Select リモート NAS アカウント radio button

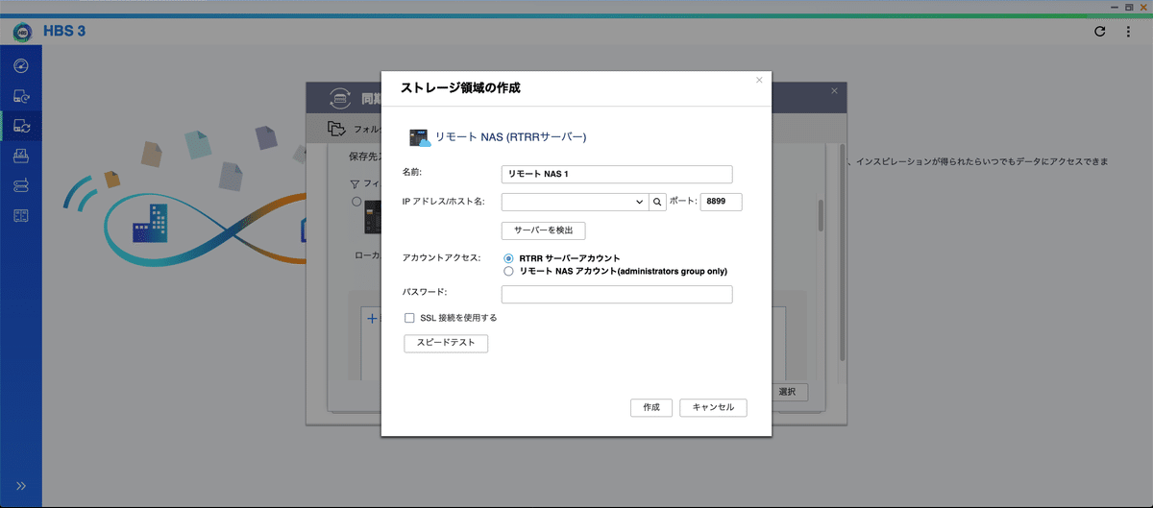(x=508, y=272)
